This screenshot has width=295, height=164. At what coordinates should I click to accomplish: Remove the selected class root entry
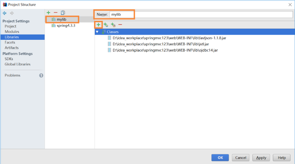(x=120, y=25)
